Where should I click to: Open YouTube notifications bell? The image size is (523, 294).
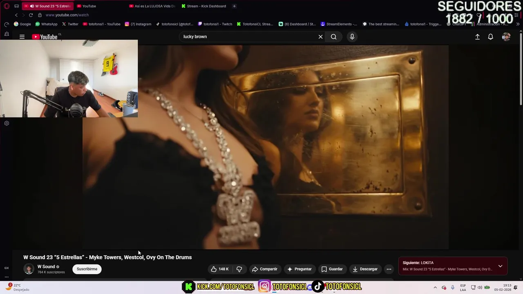[491, 37]
